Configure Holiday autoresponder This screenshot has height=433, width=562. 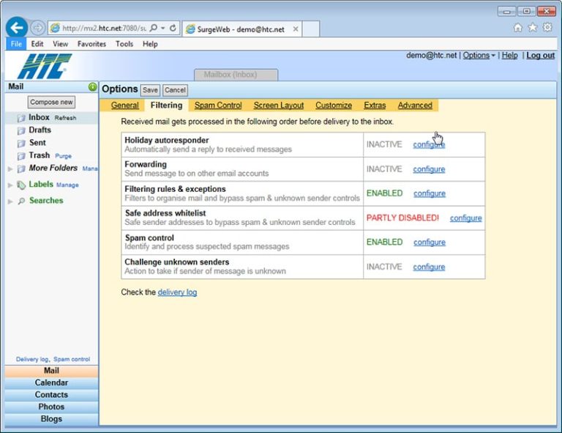click(x=429, y=144)
